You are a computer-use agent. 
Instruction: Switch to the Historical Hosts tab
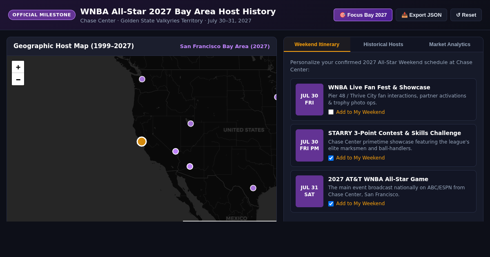pos(383,44)
